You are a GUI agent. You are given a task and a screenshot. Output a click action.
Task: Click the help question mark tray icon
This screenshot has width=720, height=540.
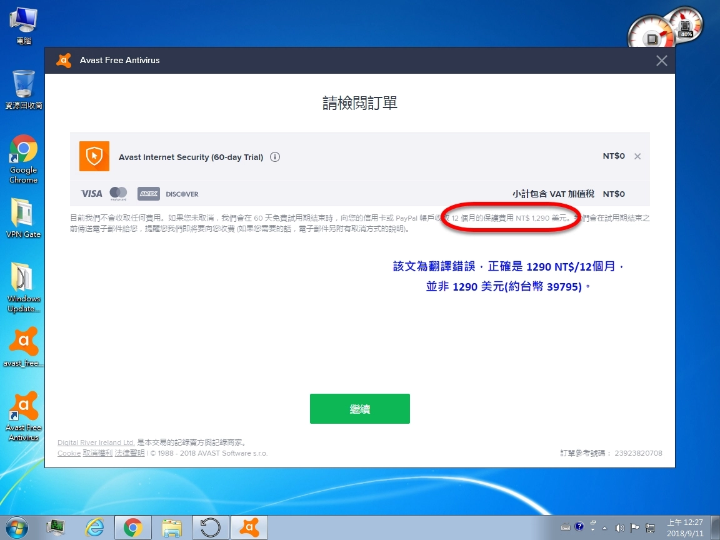579,526
